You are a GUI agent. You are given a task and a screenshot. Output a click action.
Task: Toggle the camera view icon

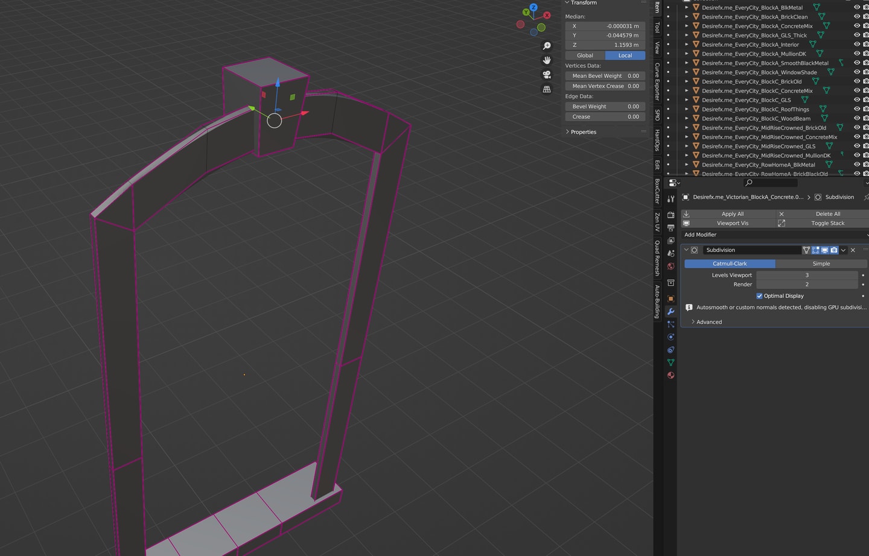[x=547, y=75]
